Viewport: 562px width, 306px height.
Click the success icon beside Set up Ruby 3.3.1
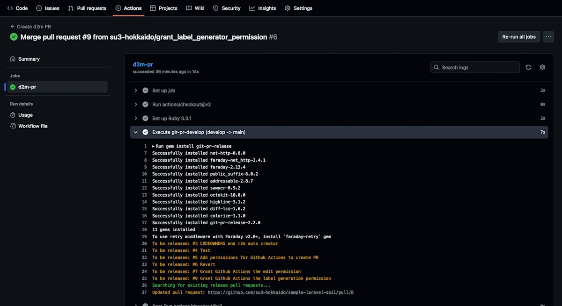(x=145, y=119)
